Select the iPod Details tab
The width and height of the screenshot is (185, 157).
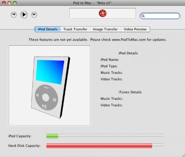click(x=48, y=29)
